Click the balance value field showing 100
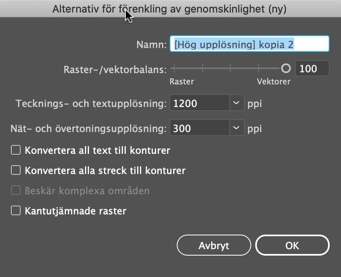341x277 pixels. click(x=311, y=69)
